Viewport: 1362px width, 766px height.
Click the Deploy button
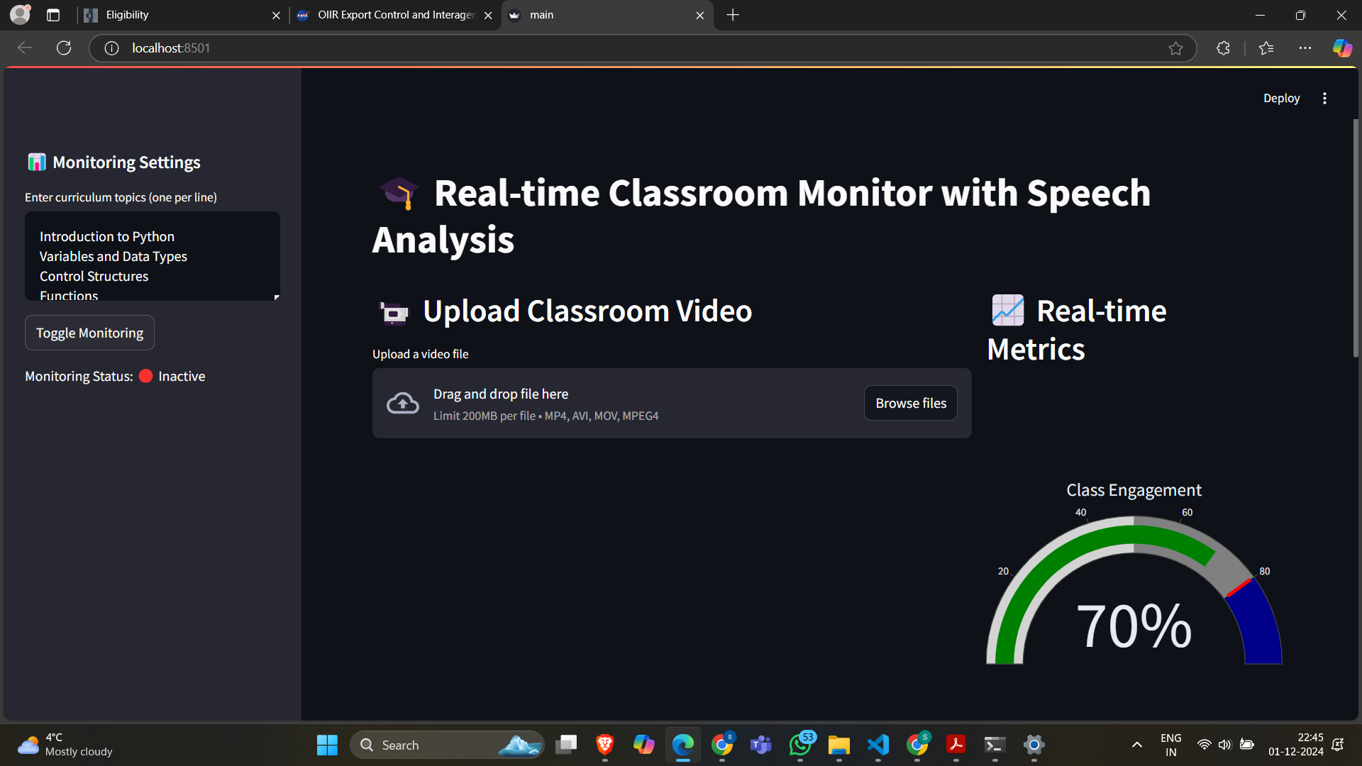1281,99
